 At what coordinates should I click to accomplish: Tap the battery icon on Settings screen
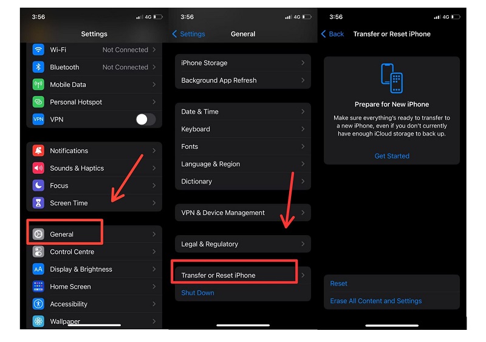pyautogui.click(x=158, y=17)
